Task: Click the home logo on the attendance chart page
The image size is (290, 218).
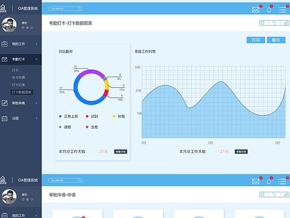Action: (3, 8)
